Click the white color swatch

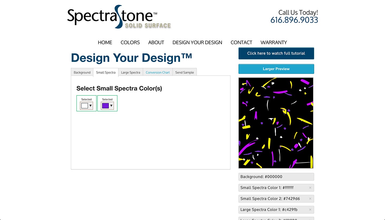pyautogui.click(x=84, y=106)
